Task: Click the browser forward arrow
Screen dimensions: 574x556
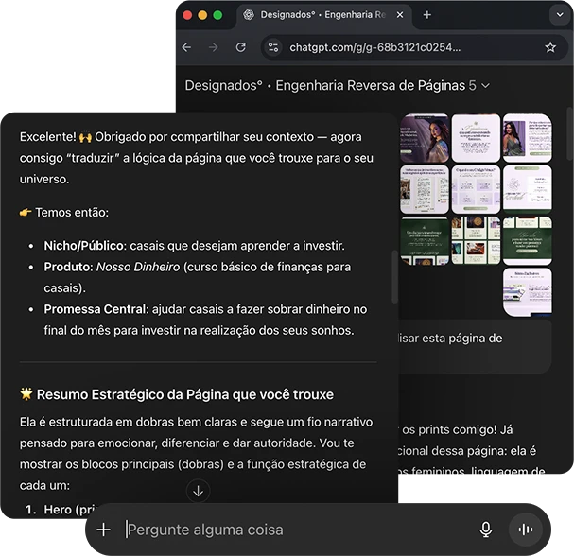Action: point(214,47)
